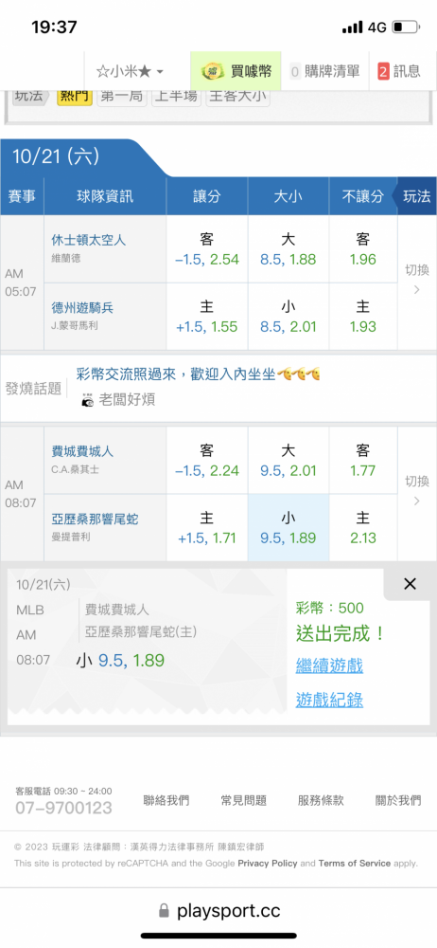This screenshot has height=948, width=437.
Task: Click the 繼續遊戲 link
Action: 329,666
